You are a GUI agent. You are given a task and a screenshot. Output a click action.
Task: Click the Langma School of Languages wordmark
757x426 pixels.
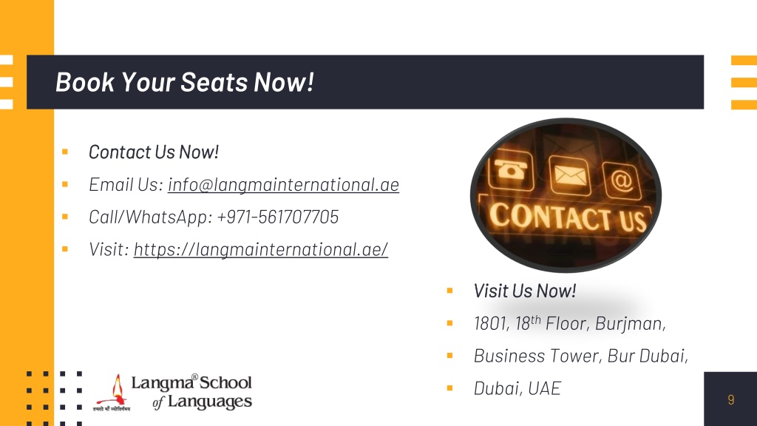pos(191,392)
